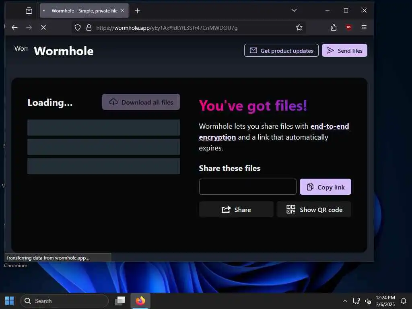Viewport: 412px width, 309px height.
Task: Open the tracking protection shield icon
Action: click(x=78, y=28)
